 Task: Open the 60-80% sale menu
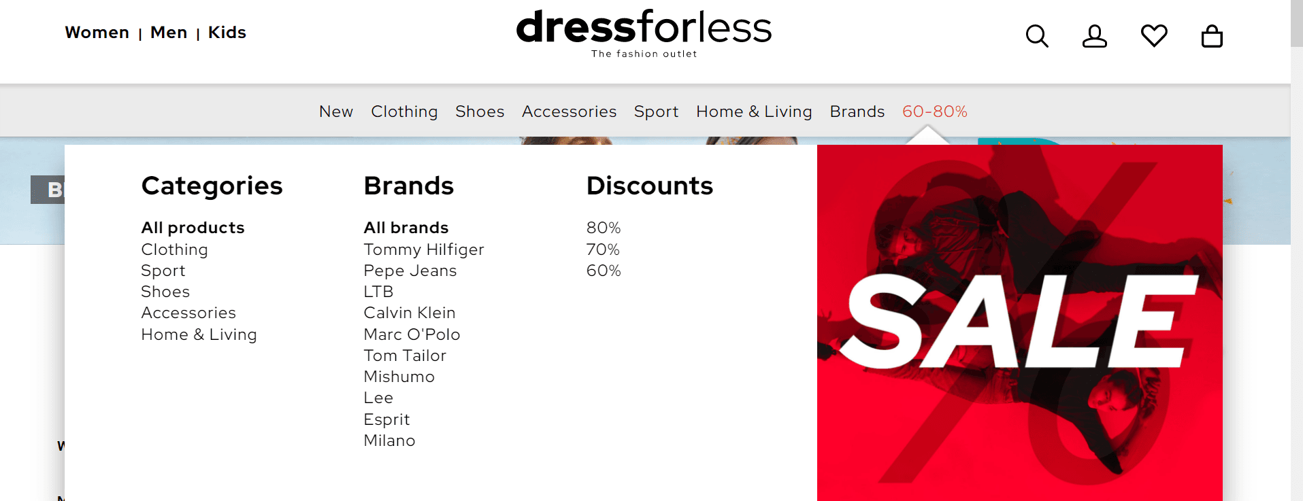point(935,111)
